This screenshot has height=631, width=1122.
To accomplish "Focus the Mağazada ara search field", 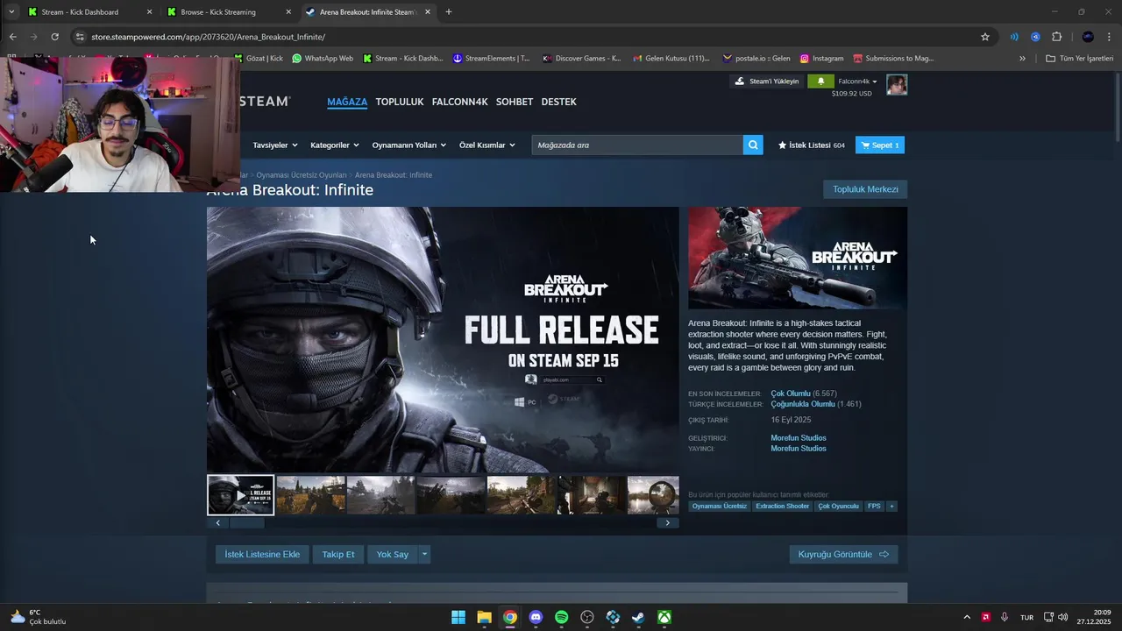I will pos(637,145).
